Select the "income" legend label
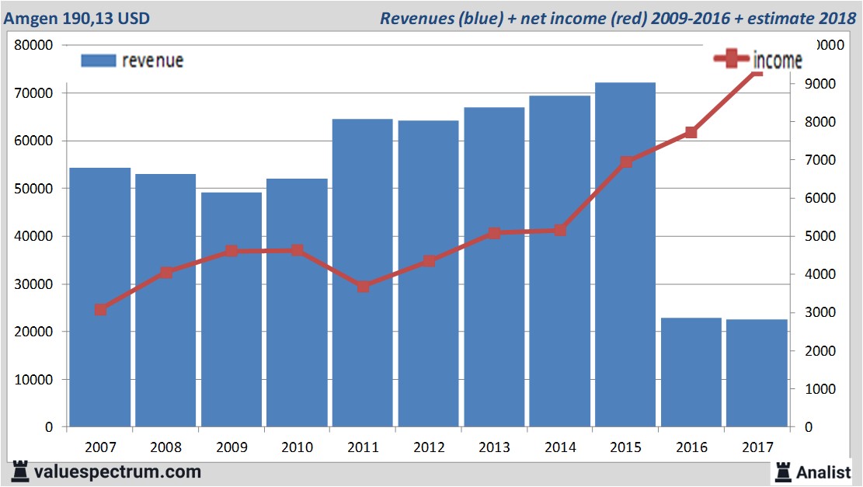Screen dimensions: 863x487 [x=778, y=60]
